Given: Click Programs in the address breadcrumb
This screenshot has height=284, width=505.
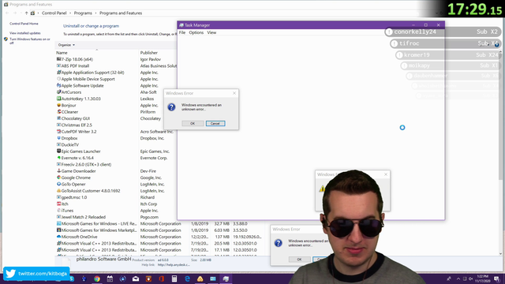Looking at the screenshot, I should (x=83, y=13).
